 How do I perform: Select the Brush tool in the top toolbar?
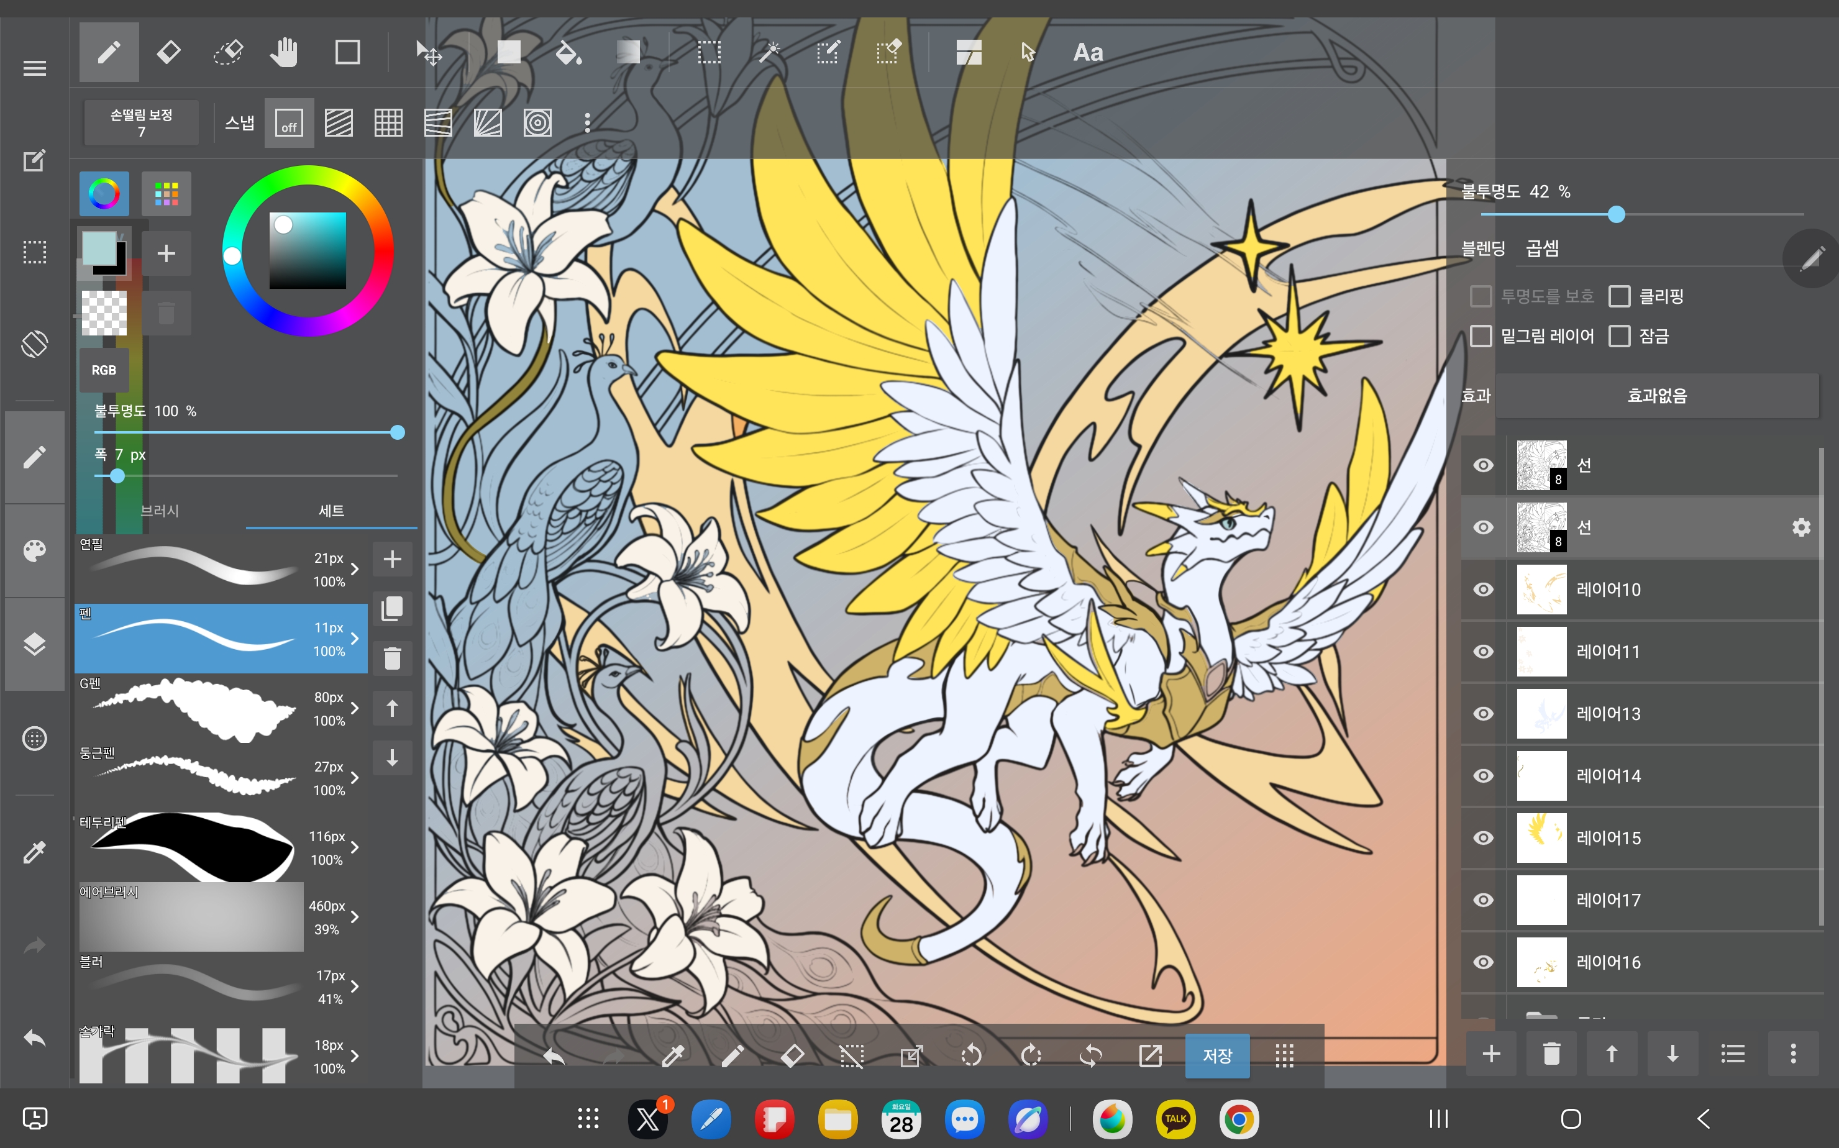coord(109,52)
